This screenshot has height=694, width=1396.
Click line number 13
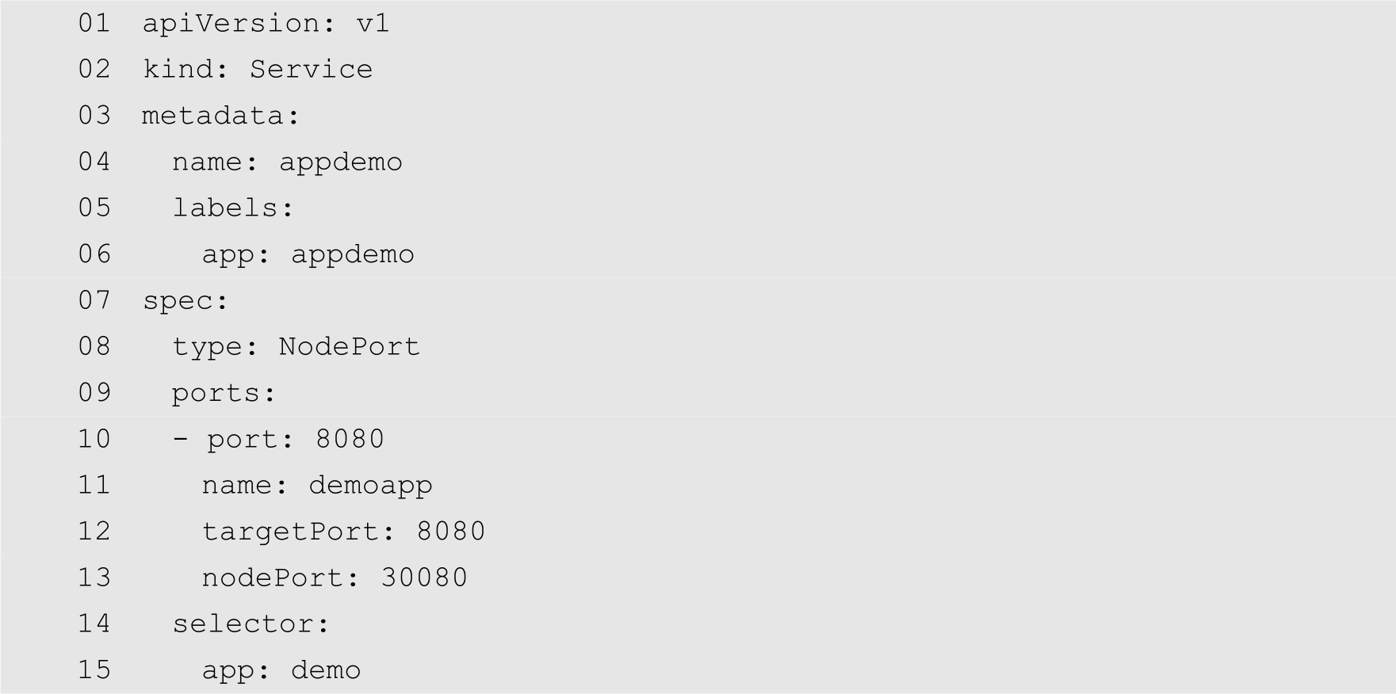coord(94,578)
